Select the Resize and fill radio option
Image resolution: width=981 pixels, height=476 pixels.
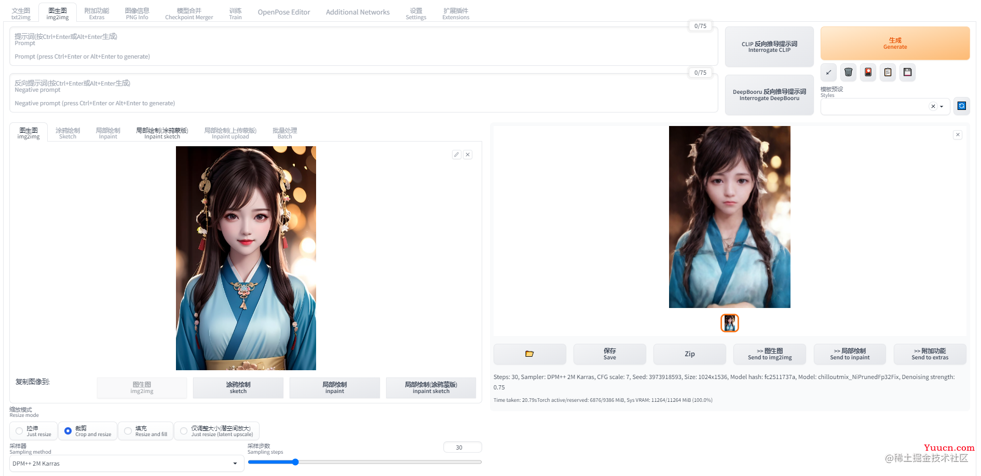(145, 431)
